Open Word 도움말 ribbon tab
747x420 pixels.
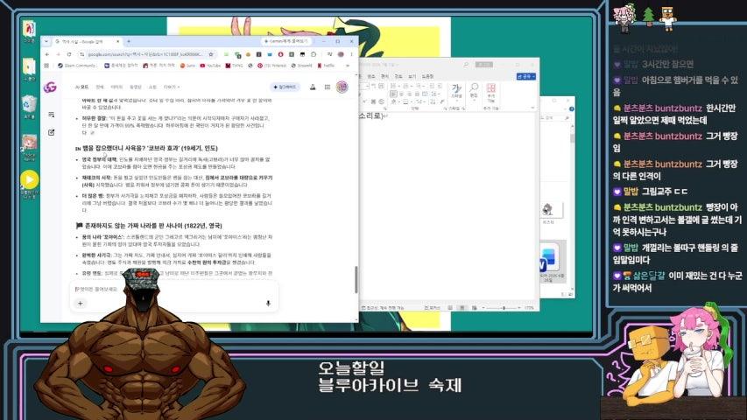coord(428,77)
